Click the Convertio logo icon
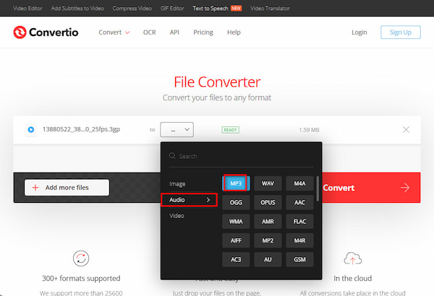 coord(20,32)
